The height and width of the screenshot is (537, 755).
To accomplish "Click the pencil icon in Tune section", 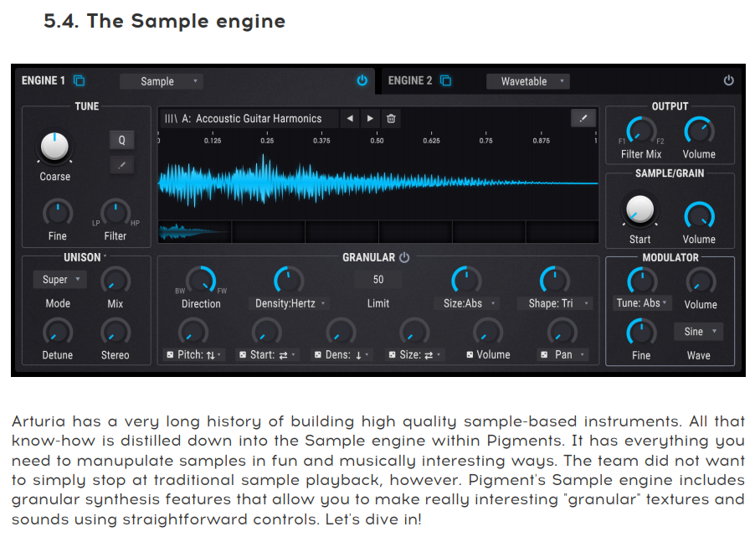I will click(x=121, y=165).
